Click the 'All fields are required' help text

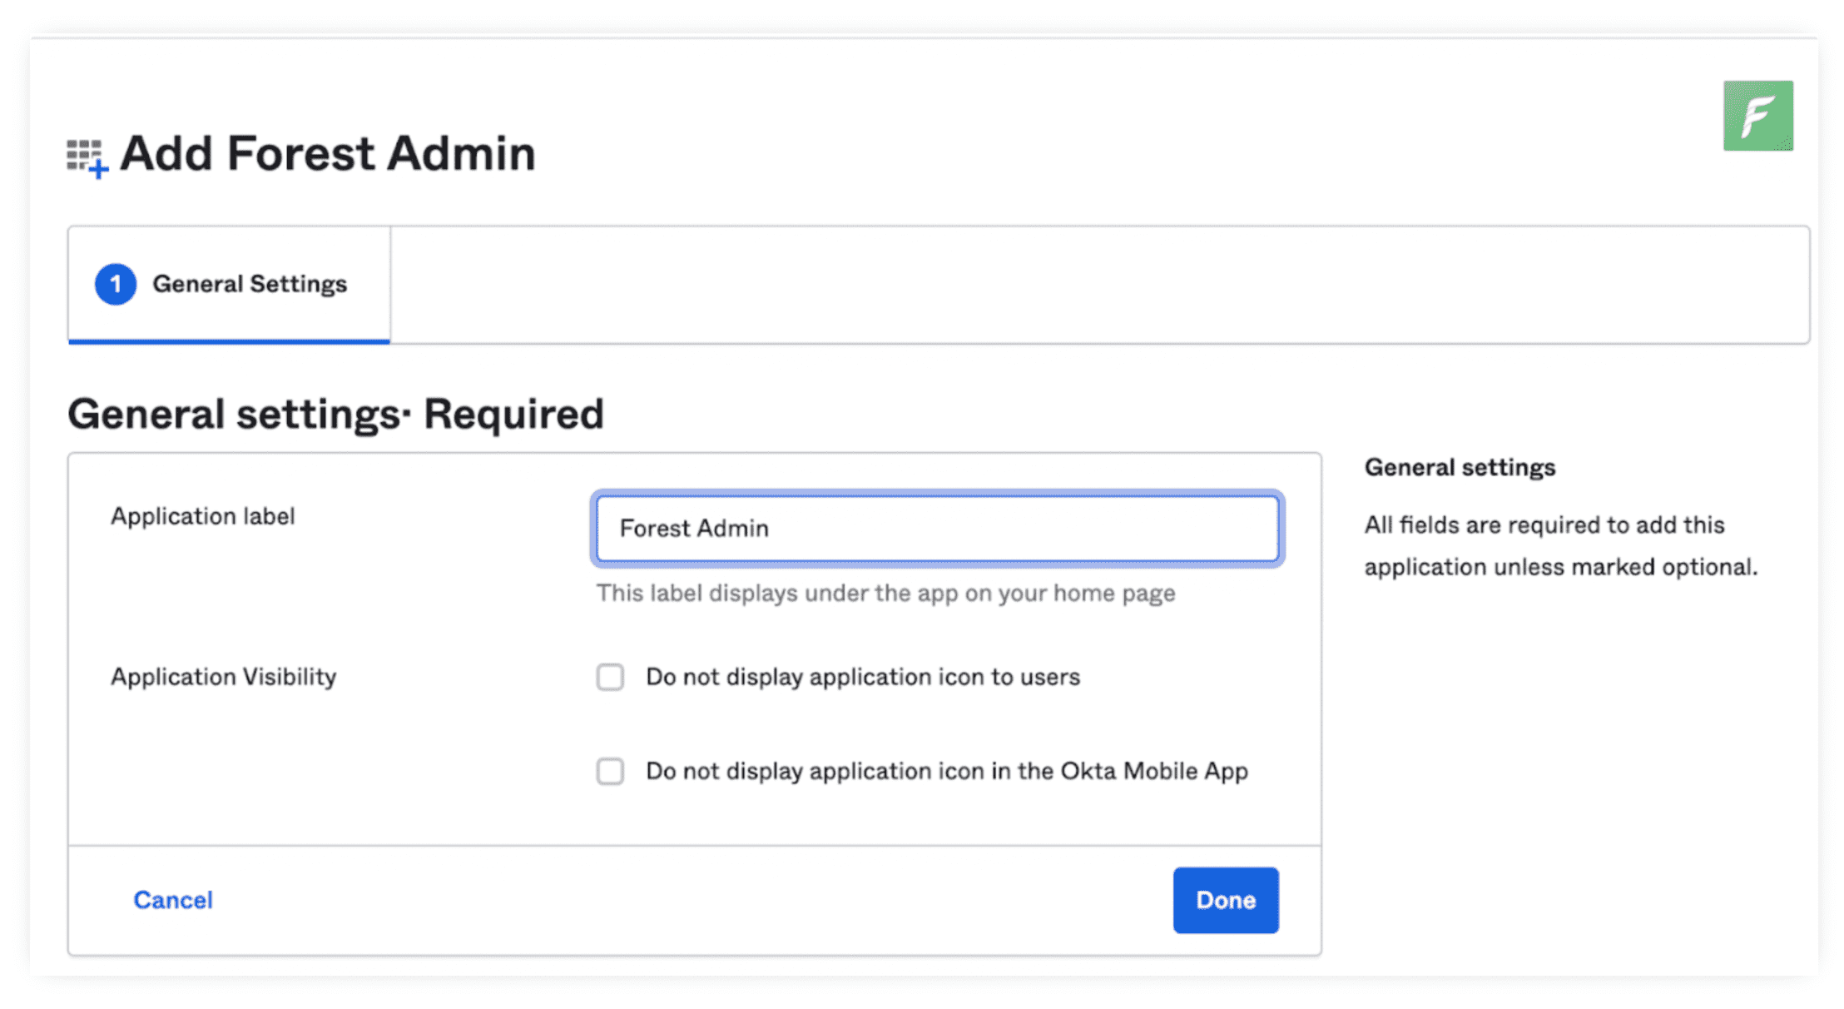click(x=1560, y=546)
